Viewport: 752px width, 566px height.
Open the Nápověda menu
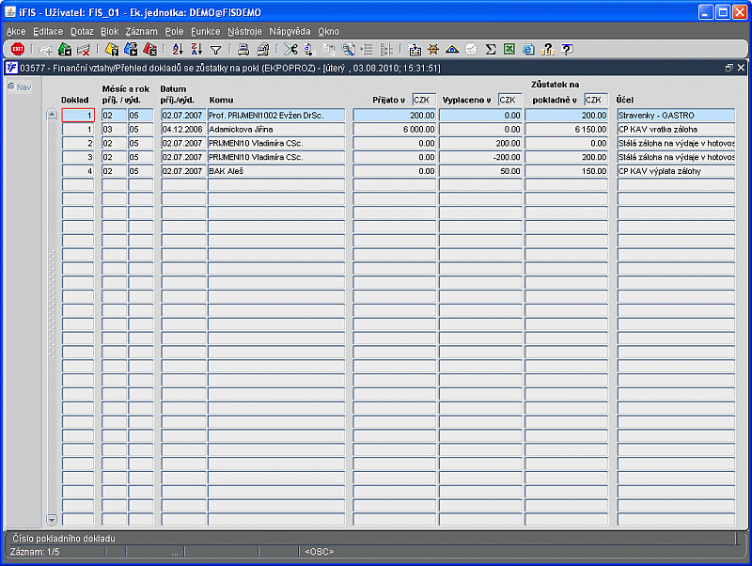click(x=290, y=31)
